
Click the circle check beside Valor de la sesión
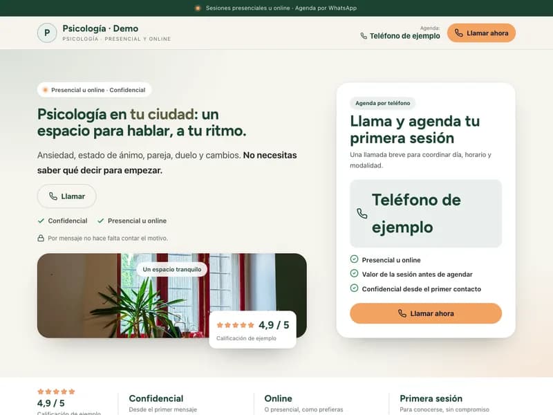tap(354, 273)
